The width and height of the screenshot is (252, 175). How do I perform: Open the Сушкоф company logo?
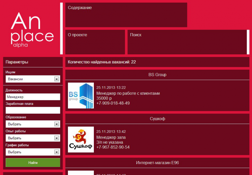(x=81, y=139)
